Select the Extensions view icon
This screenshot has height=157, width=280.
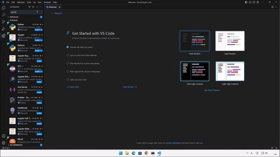pos(3,36)
